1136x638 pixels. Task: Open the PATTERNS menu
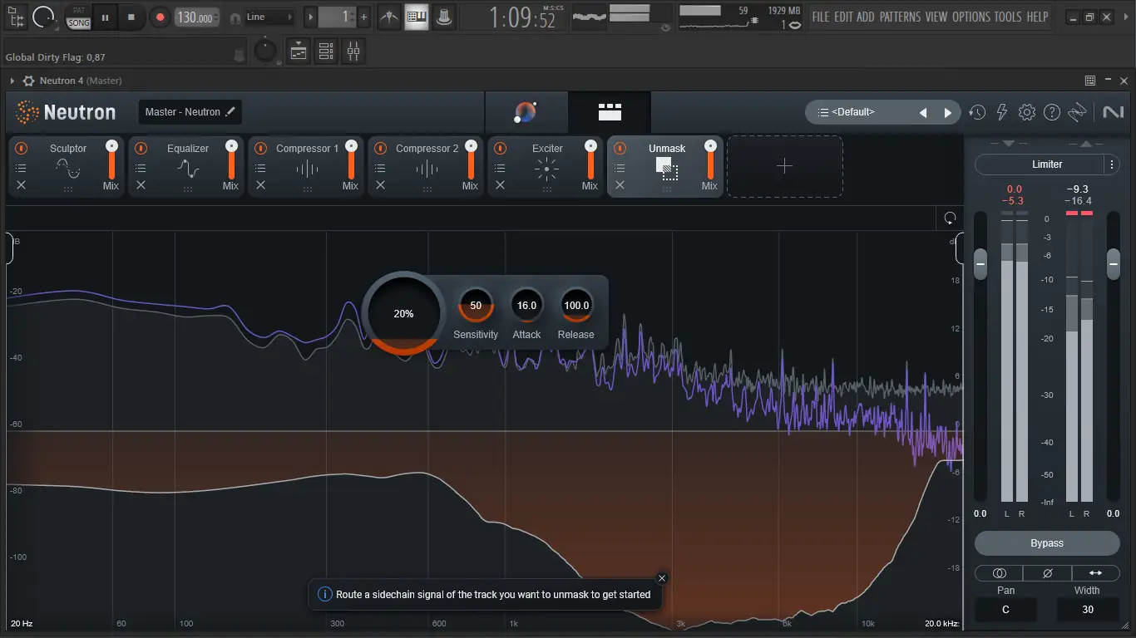pyautogui.click(x=901, y=16)
